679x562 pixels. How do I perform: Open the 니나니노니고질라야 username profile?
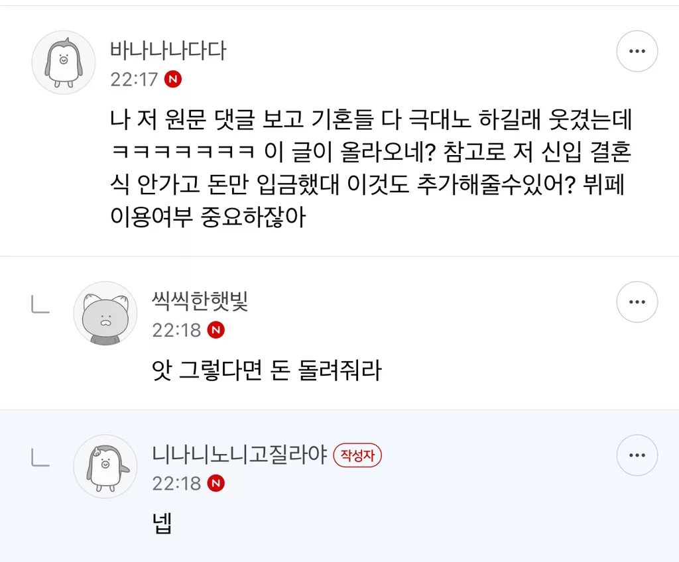tap(239, 455)
